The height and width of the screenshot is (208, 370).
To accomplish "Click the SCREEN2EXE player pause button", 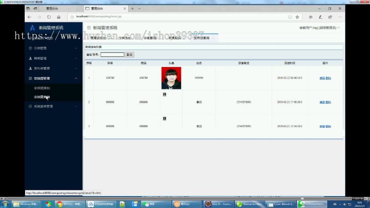I will pyautogui.click(x=2, y=199).
